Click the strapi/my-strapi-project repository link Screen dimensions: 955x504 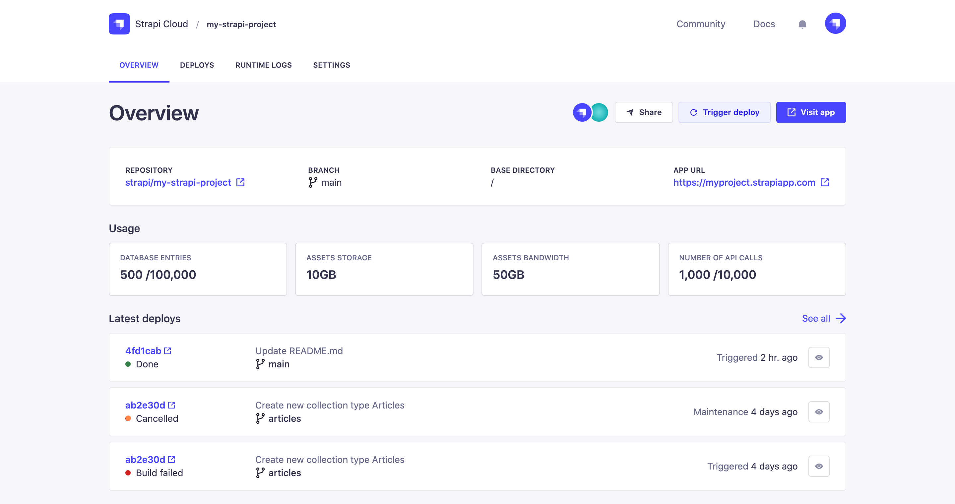[178, 182]
